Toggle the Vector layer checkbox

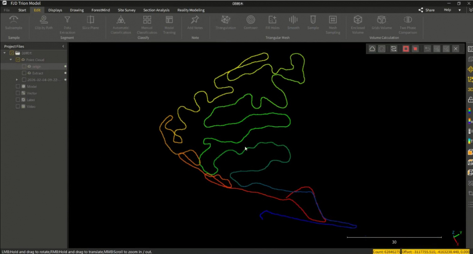coord(18,93)
